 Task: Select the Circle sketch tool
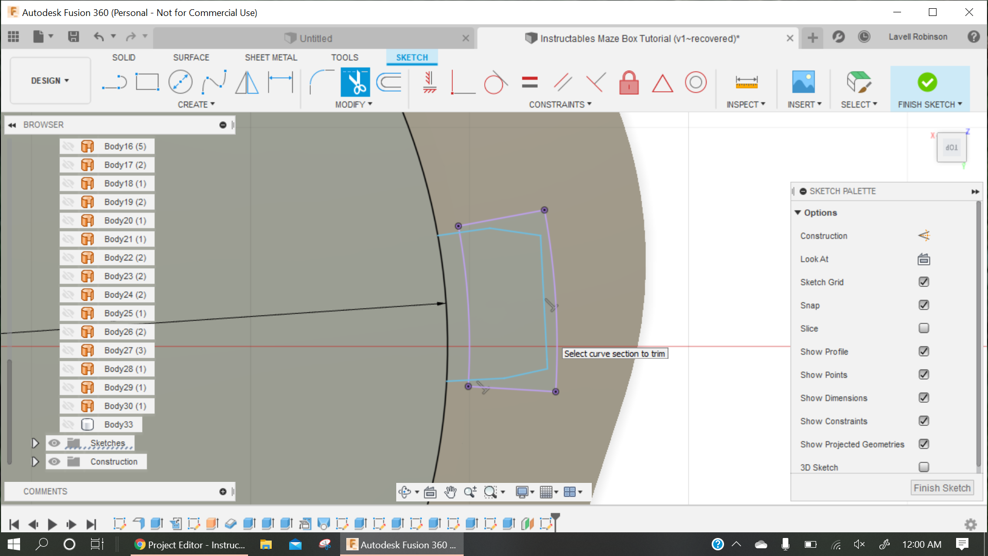click(x=181, y=82)
